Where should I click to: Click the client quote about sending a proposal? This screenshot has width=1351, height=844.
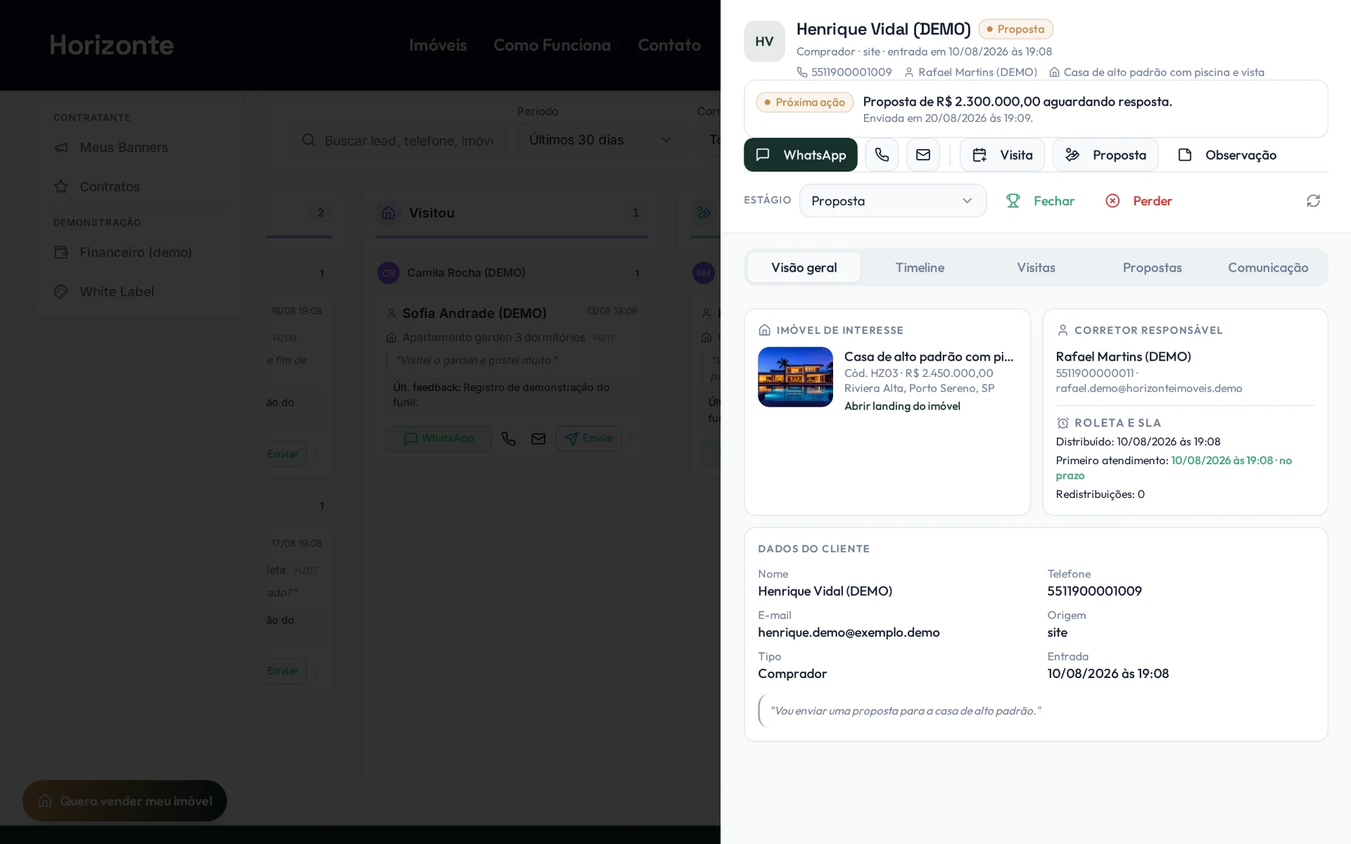coord(906,710)
